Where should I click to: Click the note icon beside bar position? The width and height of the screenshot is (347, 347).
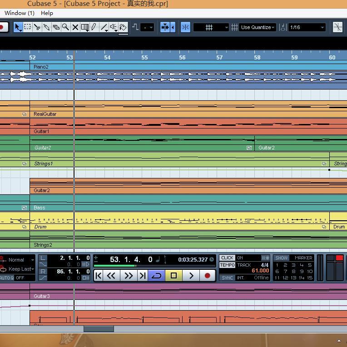pyautogui.click(x=158, y=259)
